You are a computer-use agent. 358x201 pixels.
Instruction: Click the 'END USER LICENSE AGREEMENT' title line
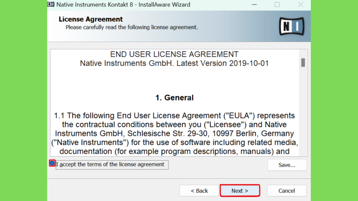174,54
